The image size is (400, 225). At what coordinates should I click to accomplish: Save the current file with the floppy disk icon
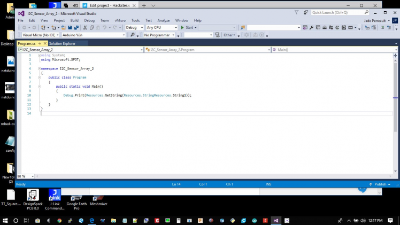point(70,27)
